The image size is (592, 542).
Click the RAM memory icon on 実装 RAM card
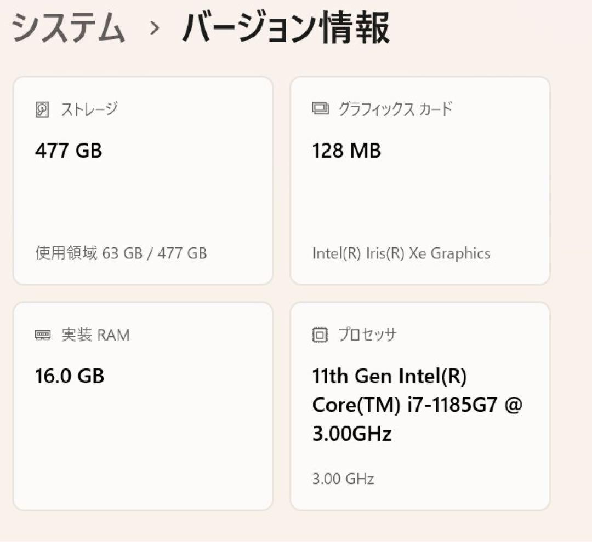(43, 335)
